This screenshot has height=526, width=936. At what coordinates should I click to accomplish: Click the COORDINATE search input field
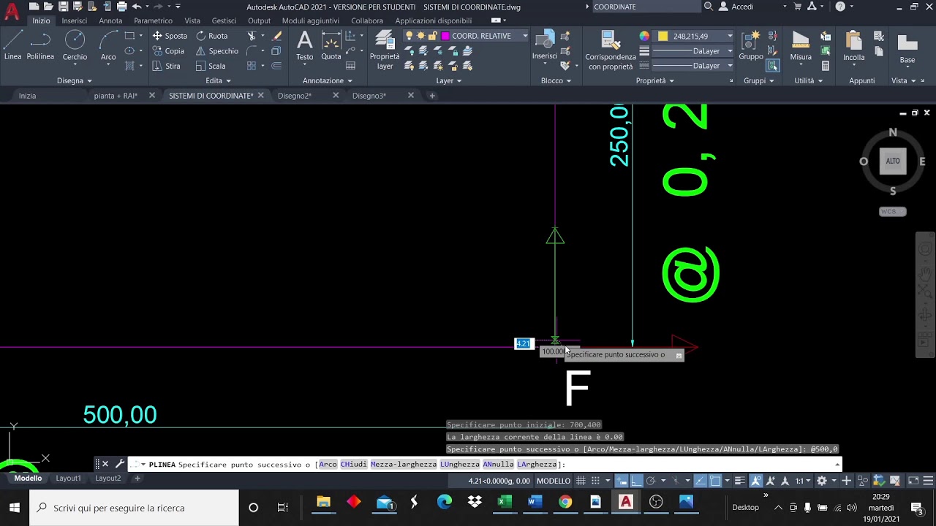point(646,7)
